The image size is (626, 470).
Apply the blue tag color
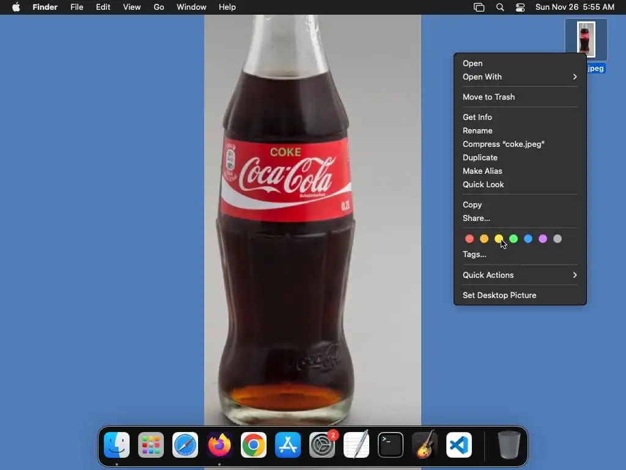pos(528,239)
